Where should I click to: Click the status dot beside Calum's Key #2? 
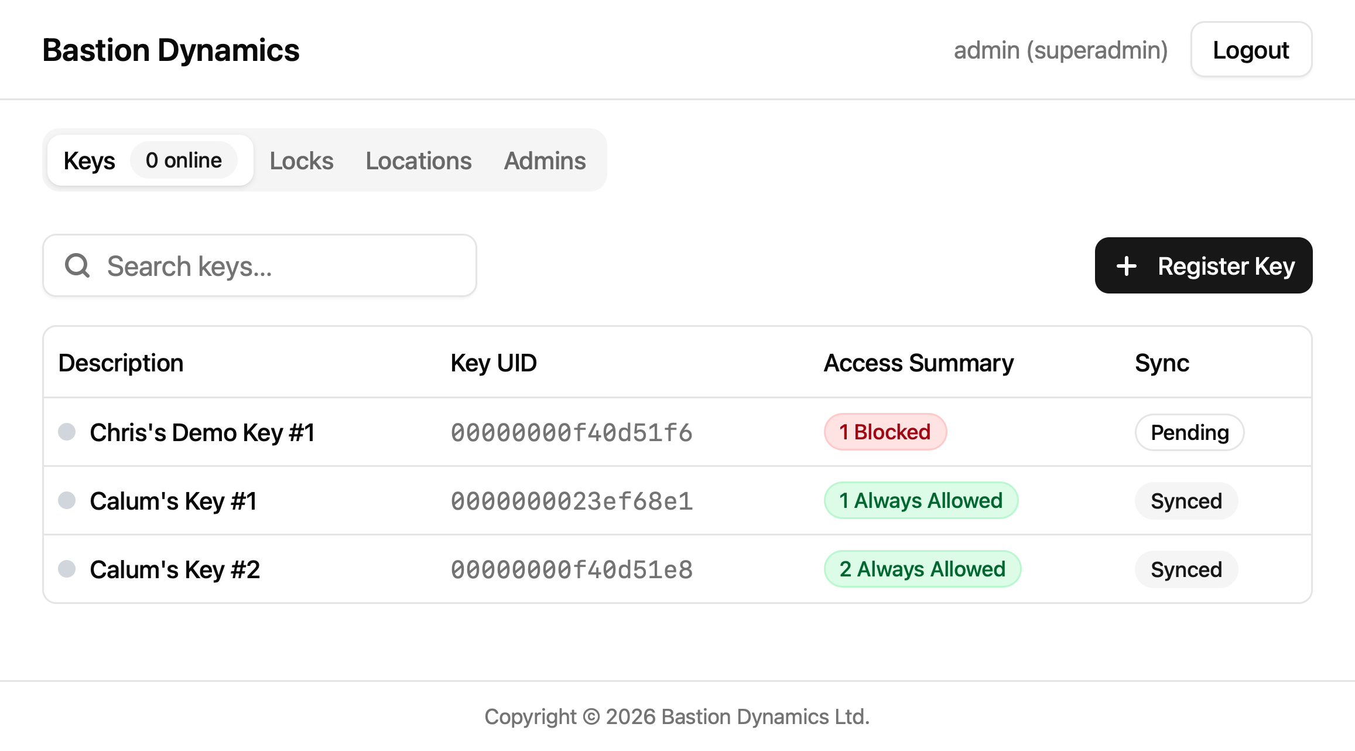(x=67, y=569)
